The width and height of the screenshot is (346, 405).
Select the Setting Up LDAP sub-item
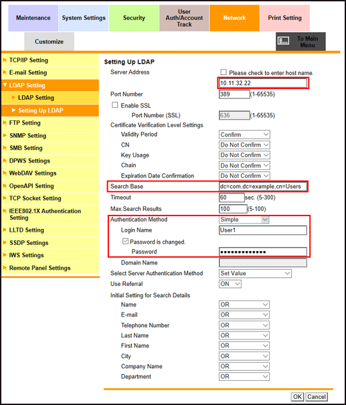point(50,110)
